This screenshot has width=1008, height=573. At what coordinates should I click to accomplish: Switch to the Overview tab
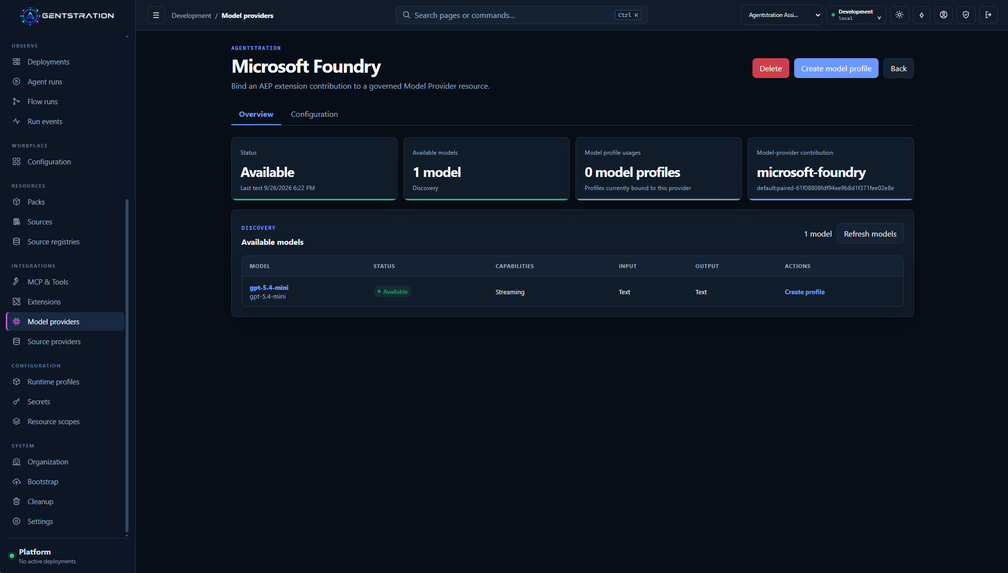click(x=256, y=114)
